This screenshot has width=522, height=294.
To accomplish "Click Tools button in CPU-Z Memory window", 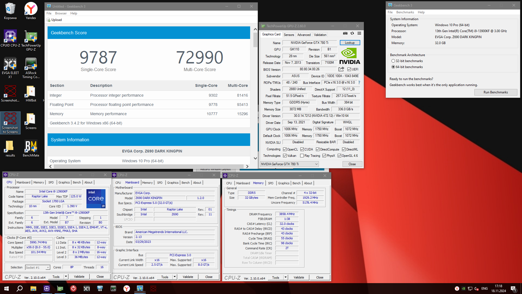I will [276, 277].
